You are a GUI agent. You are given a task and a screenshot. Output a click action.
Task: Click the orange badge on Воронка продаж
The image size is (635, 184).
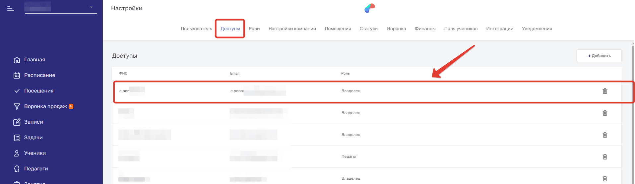pos(71,106)
